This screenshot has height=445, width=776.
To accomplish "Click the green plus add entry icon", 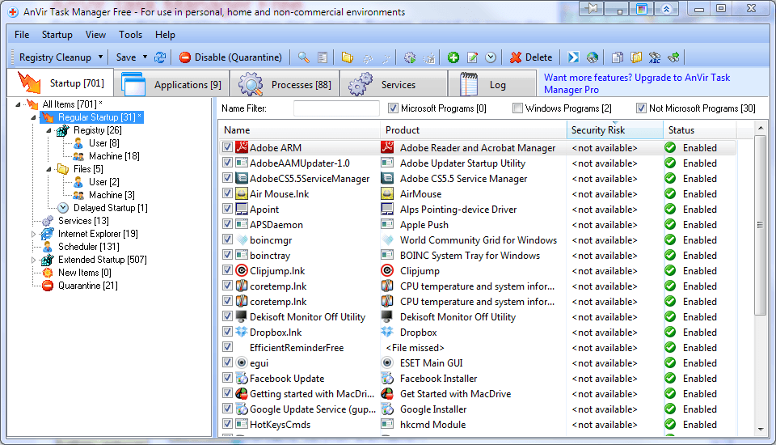I will click(453, 57).
